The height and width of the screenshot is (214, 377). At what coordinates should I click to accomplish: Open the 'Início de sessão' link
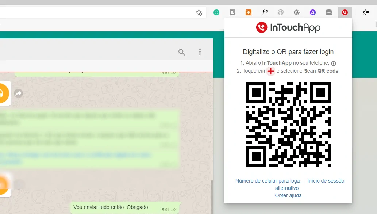(x=326, y=181)
